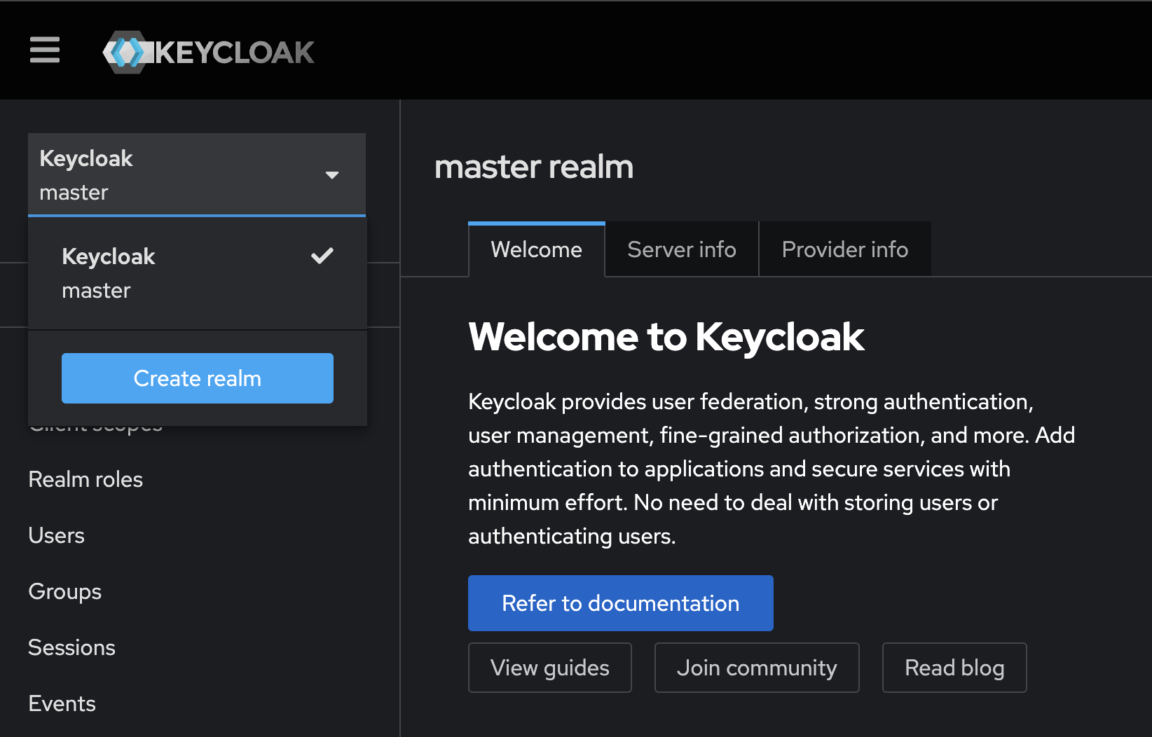
Task: Switch to the Welcome tab
Action: pos(536,250)
